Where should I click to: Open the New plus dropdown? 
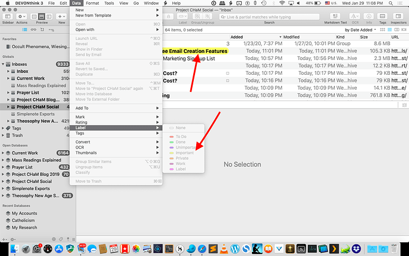(62, 16)
